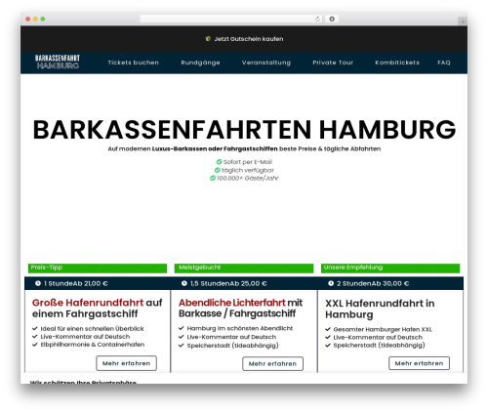Image resolution: width=488 pixels, height=413 pixels.
Task: Open a new tab with the plus button
Action: click(463, 21)
